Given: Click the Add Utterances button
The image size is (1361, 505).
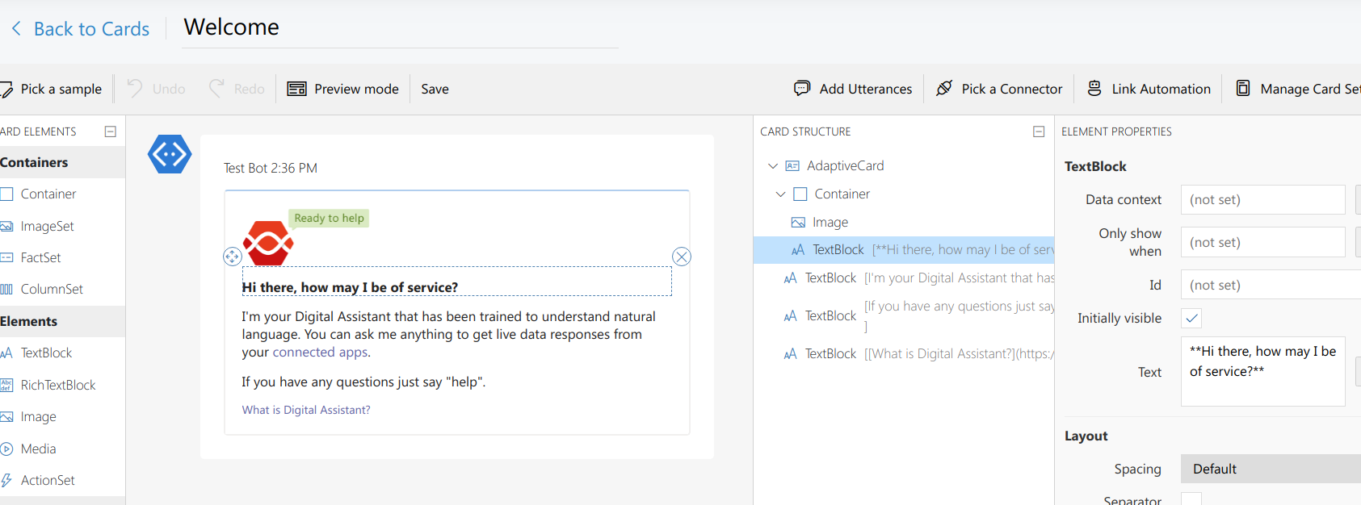Looking at the screenshot, I should click(853, 89).
